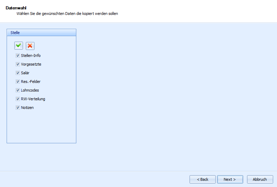The width and height of the screenshot is (277, 187).
Task: Click the 'Notizen' label text
Action: tap(27, 108)
